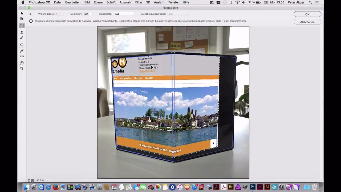
Task: Pick a color with the Eyedropper tool
Action: tap(22, 51)
